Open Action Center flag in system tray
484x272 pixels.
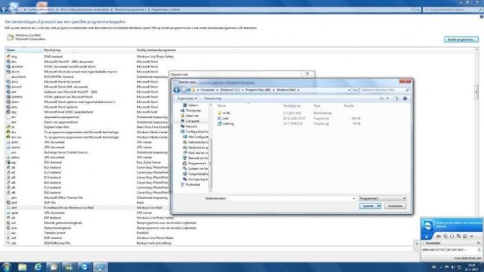tap(447, 267)
